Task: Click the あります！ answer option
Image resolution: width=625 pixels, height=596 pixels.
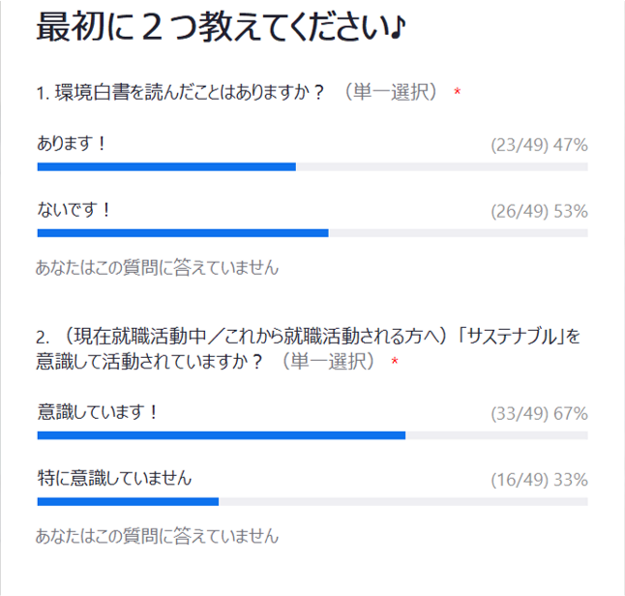Action: coord(73,143)
